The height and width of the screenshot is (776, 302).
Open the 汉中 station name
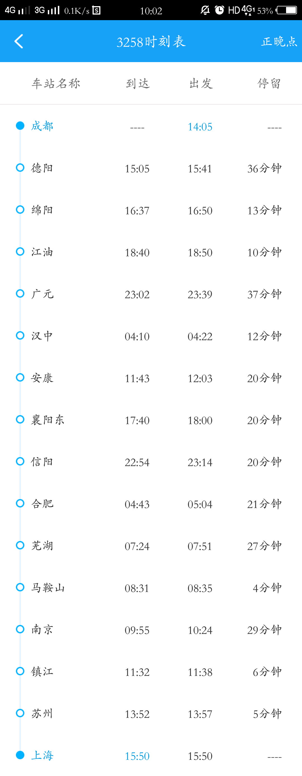(42, 336)
